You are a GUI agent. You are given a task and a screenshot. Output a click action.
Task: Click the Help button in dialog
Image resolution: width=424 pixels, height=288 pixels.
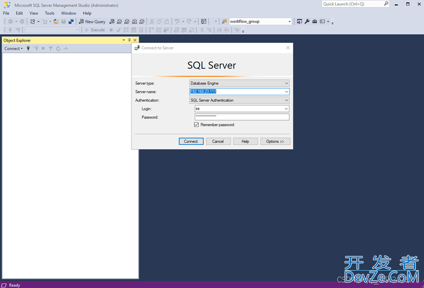(245, 141)
